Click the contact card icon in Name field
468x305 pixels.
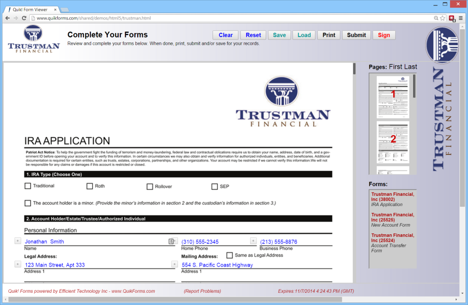[x=171, y=241]
